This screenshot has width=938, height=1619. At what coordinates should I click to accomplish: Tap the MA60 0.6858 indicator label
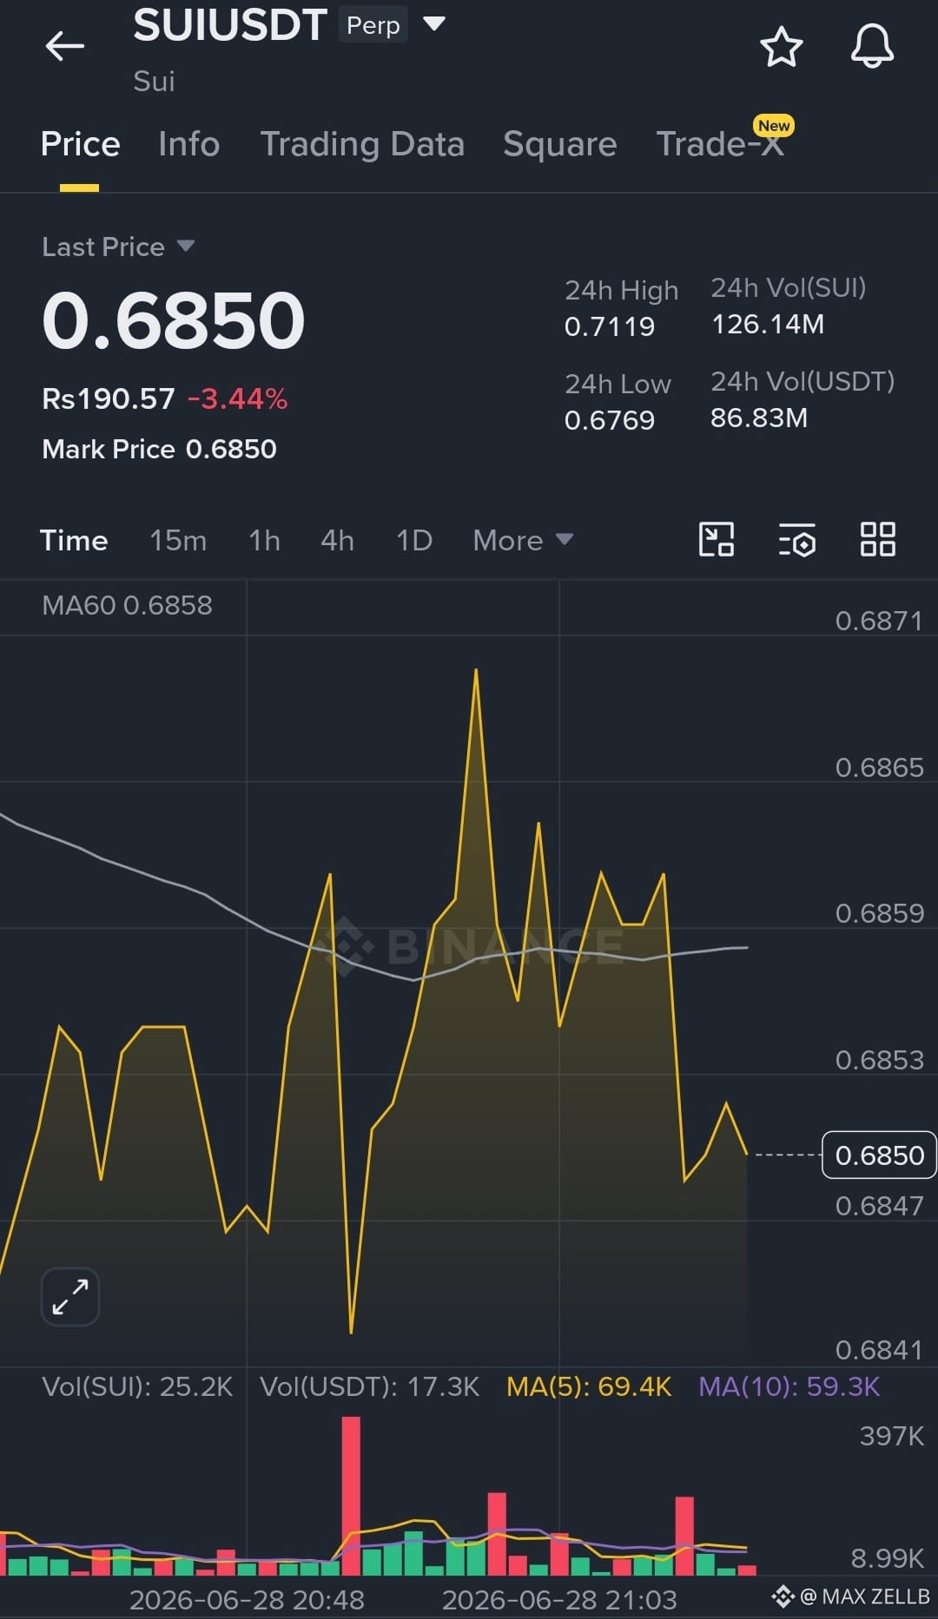(127, 605)
